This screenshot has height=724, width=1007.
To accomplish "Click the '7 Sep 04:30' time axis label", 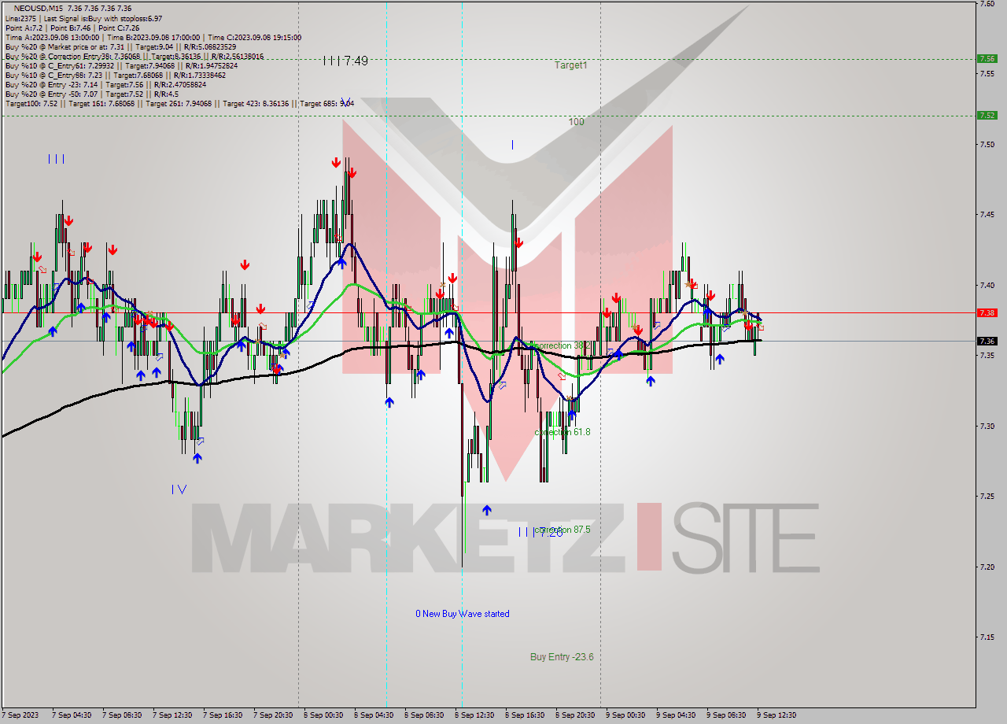I will click(72, 715).
